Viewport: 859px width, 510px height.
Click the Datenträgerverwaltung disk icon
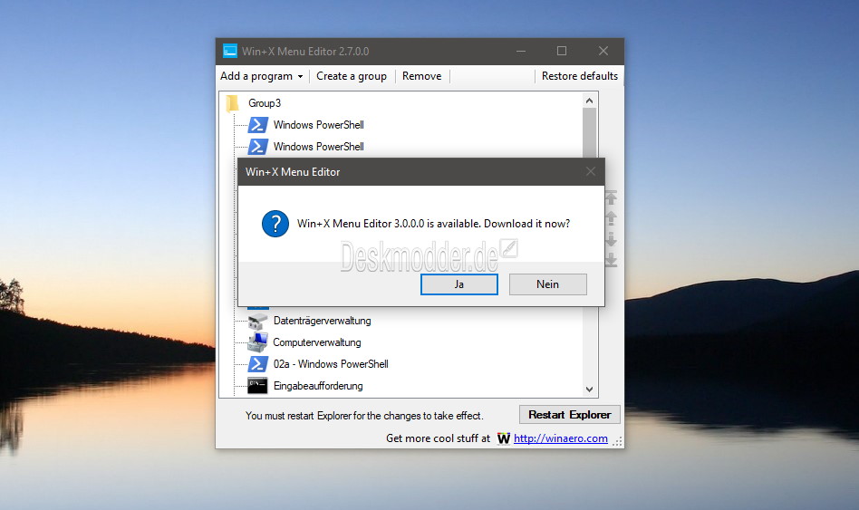257,321
